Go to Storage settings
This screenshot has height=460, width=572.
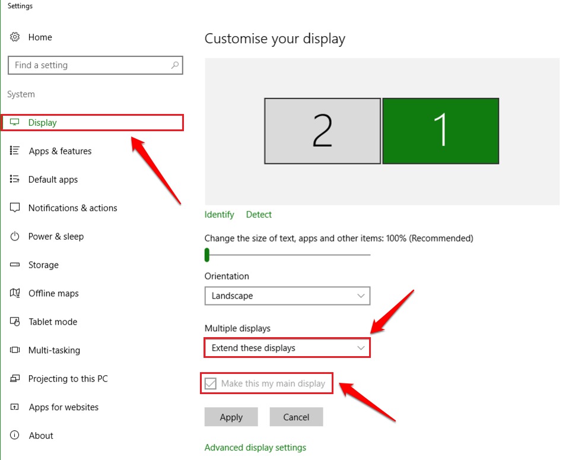tap(43, 265)
